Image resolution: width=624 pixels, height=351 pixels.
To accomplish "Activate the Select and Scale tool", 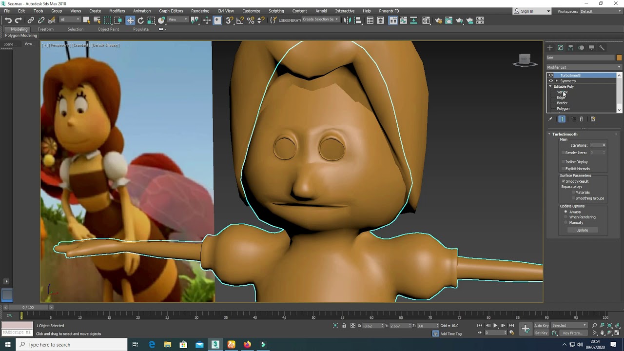I will coord(151,20).
